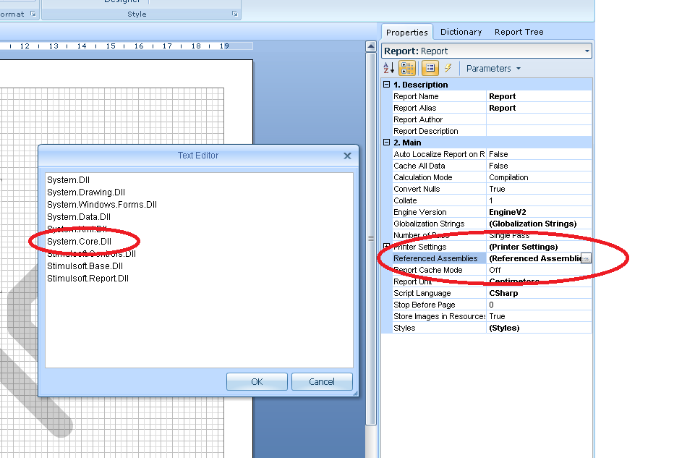Screen dimensions: 695x458
Task: Click the Stimulsoft.Report.Dll line
Action: 88,279
